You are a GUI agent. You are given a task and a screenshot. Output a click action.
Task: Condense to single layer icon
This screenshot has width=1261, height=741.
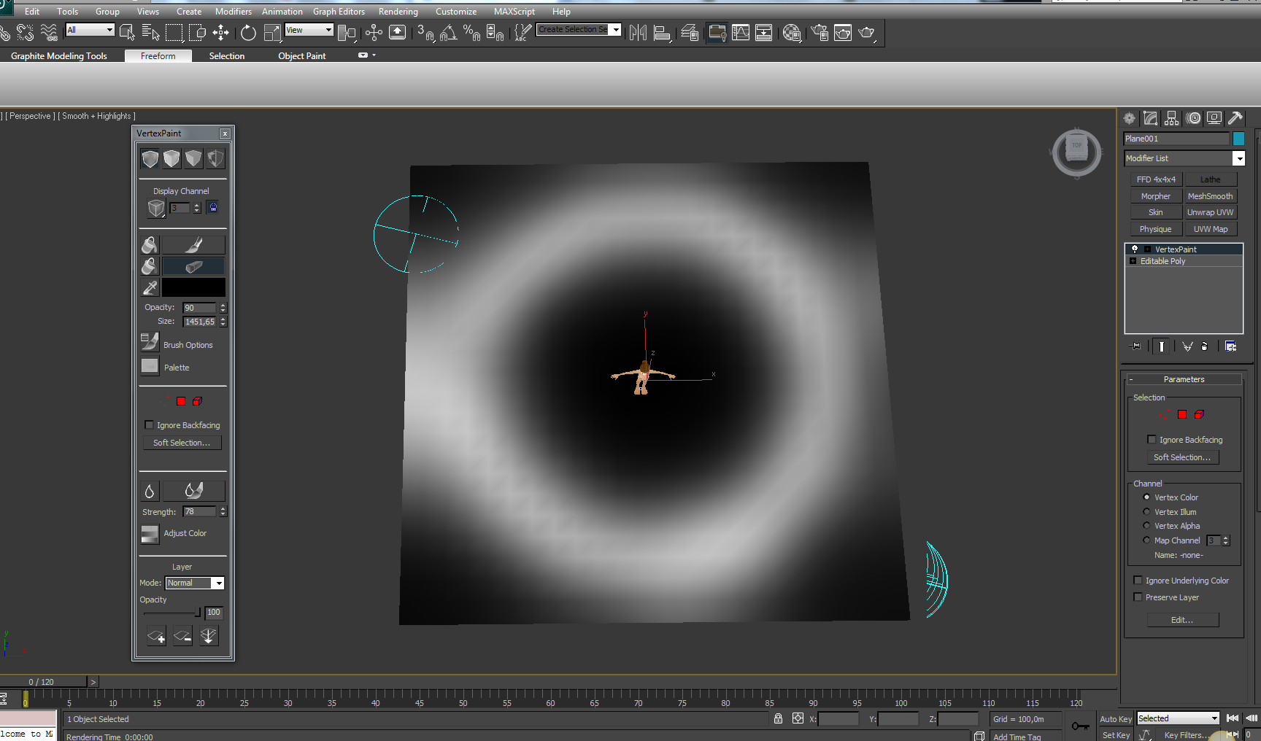tap(209, 637)
